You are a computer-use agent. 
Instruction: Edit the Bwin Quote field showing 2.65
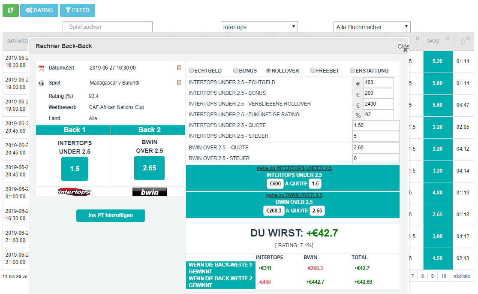[x=376, y=148]
